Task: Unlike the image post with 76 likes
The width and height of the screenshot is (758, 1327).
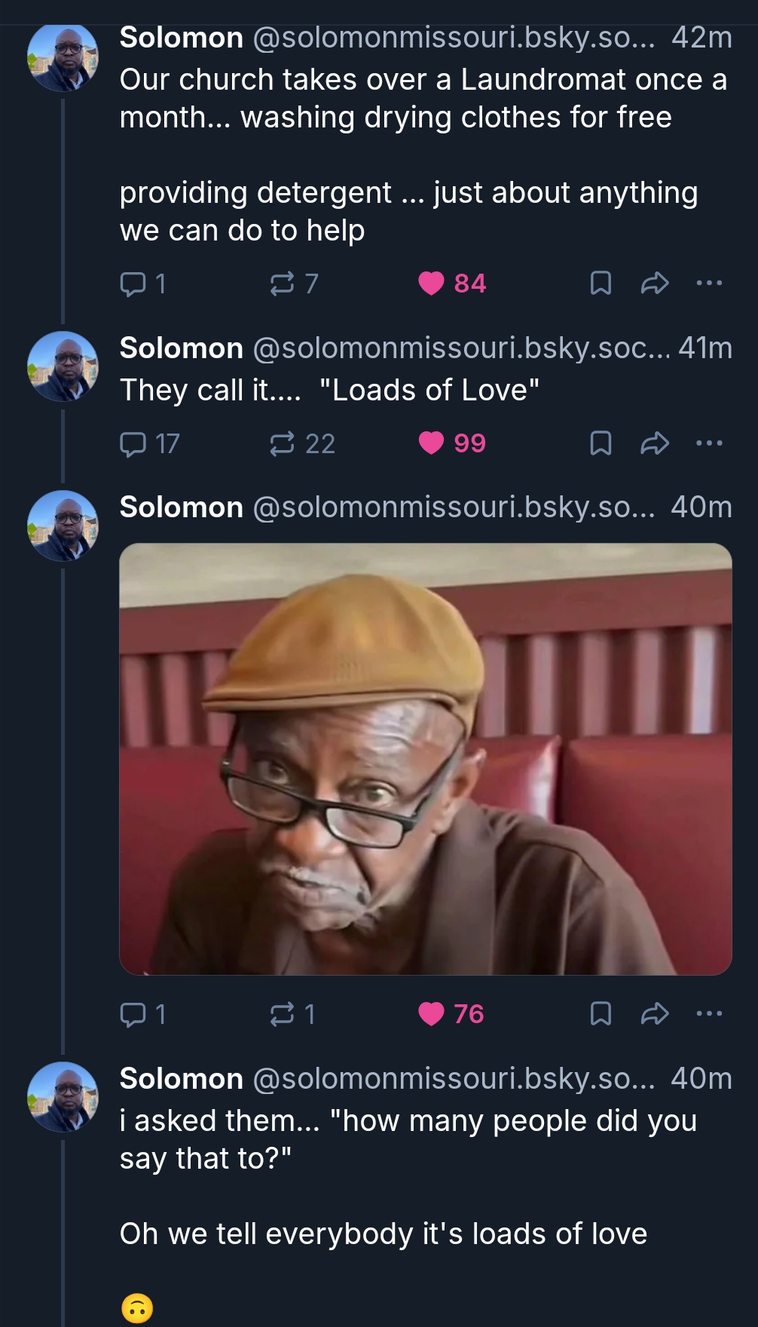Action: pyautogui.click(x=432, y=1014)
